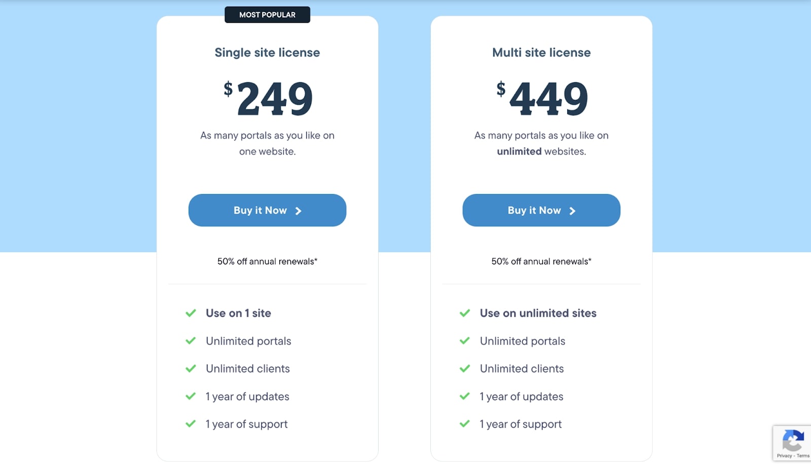
Task: Click the reCAPTCHA logo icon
Action: [x=793, y=440]
